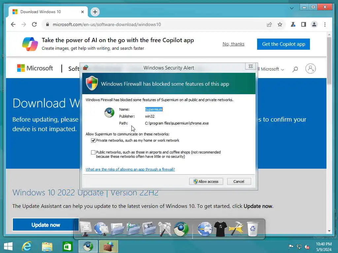The width and height of the screenshot is (338, 253).
Task: Click the yellow hammer settings dock icon
Action: coord(236,229)
